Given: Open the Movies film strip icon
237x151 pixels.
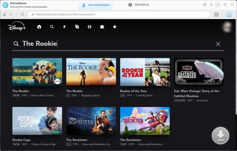Looking at the screenshot, I should 90,27.
